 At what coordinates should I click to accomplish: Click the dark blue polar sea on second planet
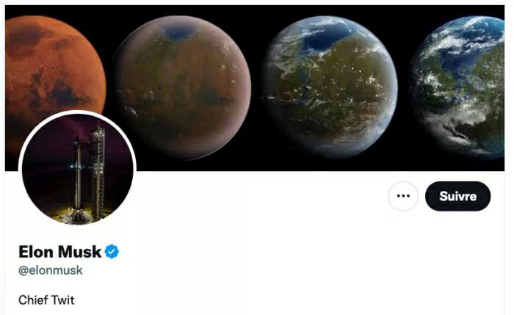[179, 32]
